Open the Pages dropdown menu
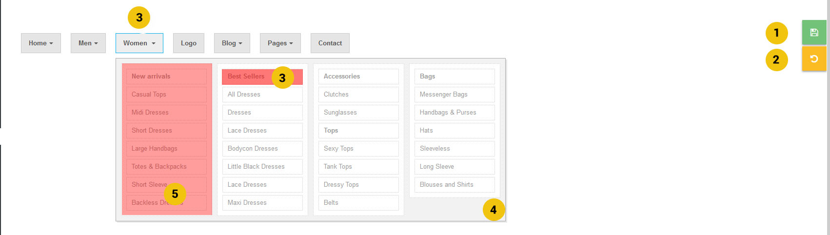 point(280,43)
